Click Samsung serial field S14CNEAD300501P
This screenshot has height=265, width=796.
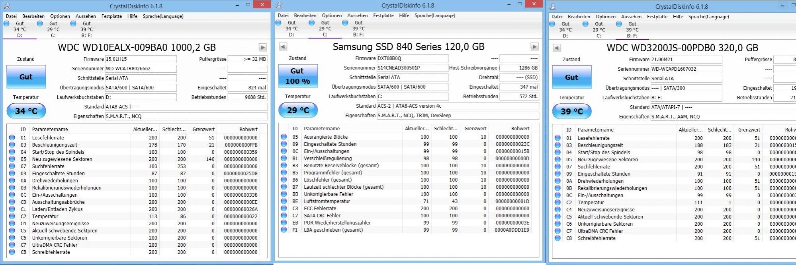(412, 68)
